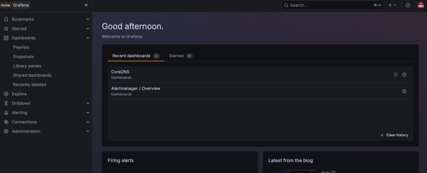
Task: Open the Connections menu label
Action: (x=24, y=122)
